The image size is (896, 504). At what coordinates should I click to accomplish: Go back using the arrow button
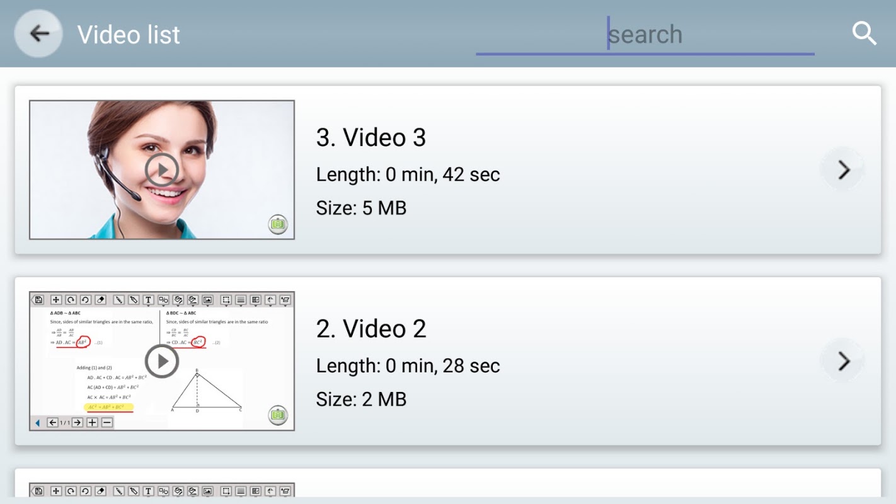click(x=38, y=33)
